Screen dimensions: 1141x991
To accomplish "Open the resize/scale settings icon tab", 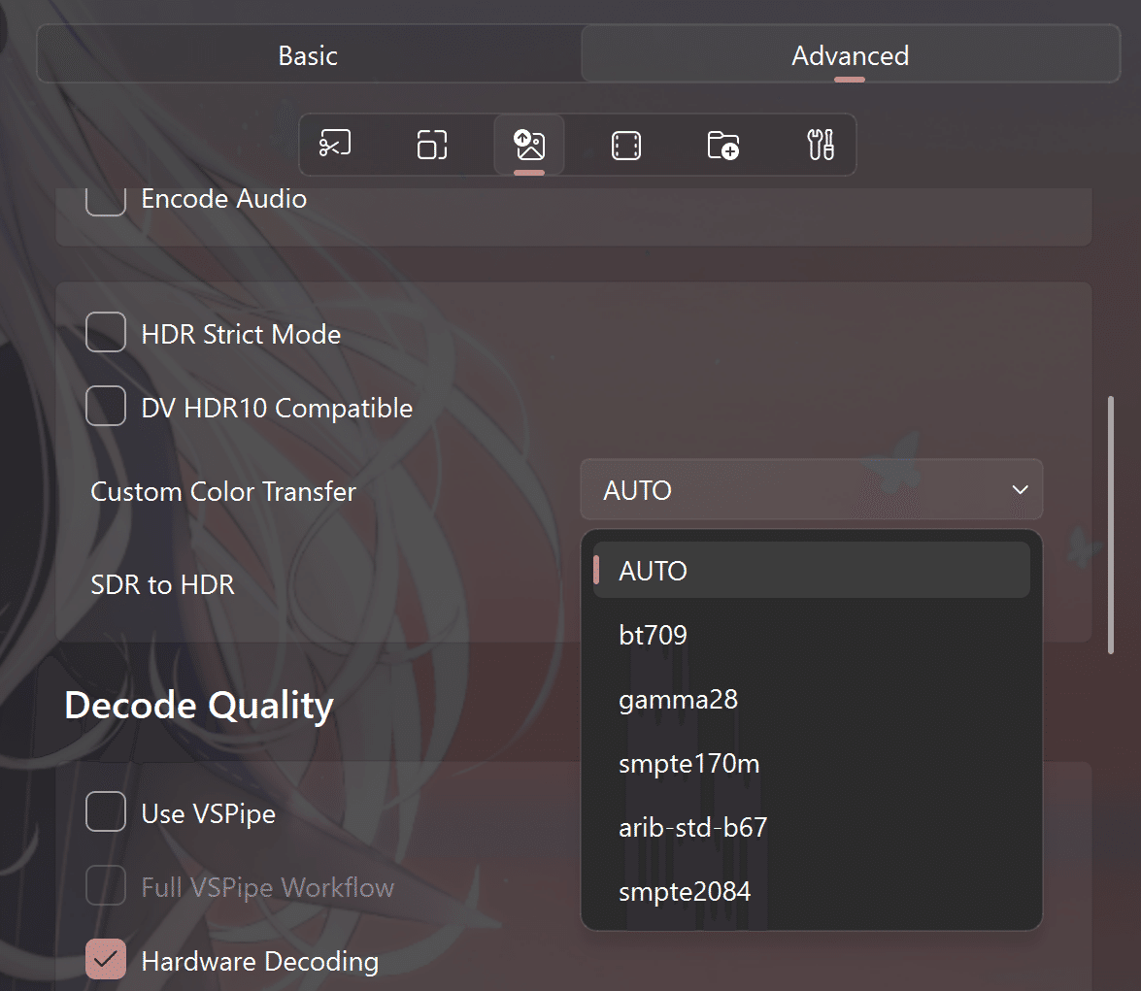I will point(431,144).
